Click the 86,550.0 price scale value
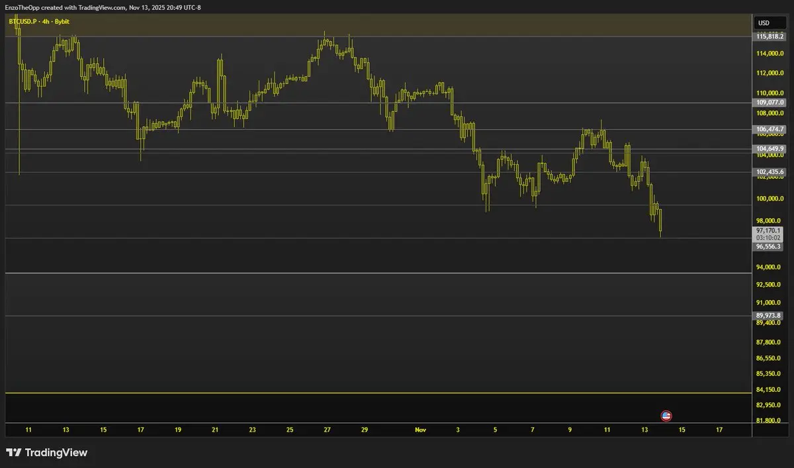 pyautogui.click(x=769, y=358)
